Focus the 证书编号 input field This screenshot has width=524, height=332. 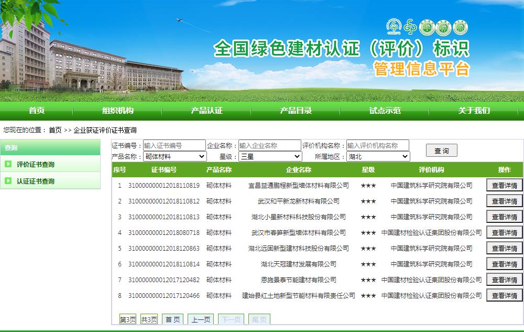click(174, 145)
